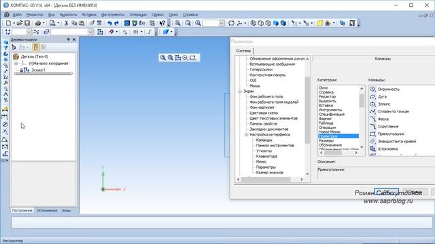The width and height of the screenshot is (435, 244).
Task: Open the Инструменты menu
Action: [113, 15]
